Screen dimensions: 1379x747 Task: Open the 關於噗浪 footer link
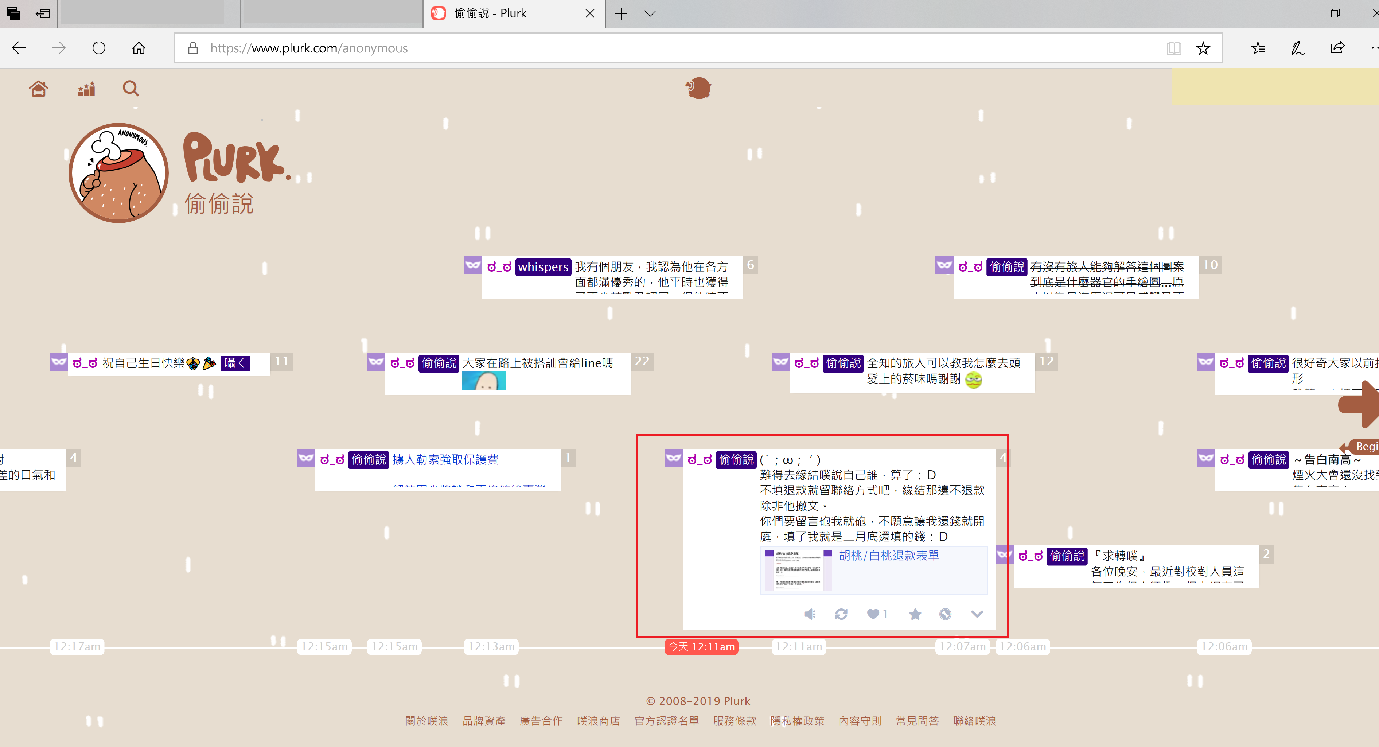coord(426,721)
